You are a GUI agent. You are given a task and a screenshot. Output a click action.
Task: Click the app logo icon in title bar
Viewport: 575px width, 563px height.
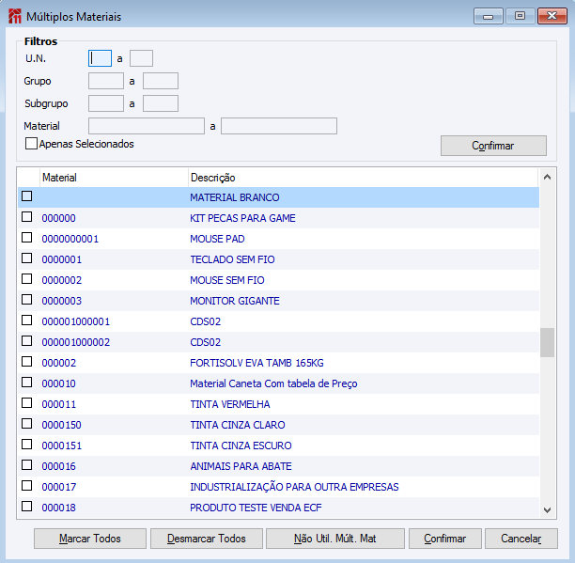pyautogui.click(x=15, y=17)
